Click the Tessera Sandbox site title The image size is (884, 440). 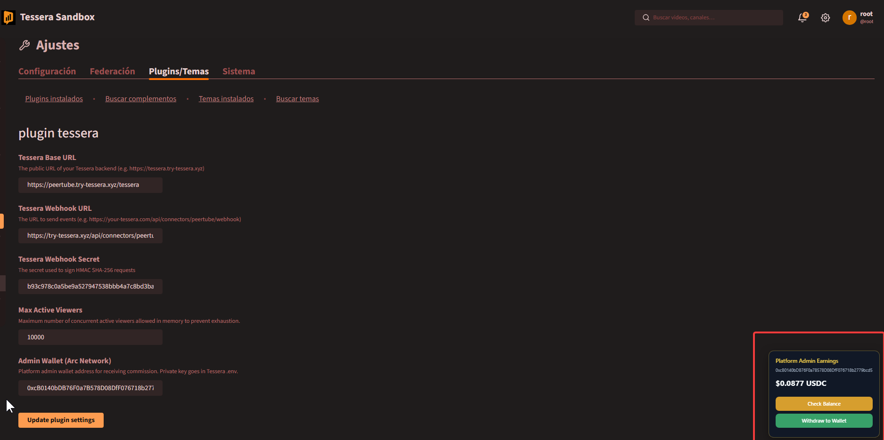[57, 17]
